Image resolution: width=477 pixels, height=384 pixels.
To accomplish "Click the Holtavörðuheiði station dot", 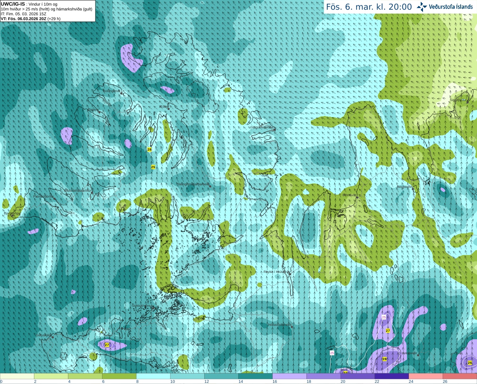I will (x=292, y=327).
